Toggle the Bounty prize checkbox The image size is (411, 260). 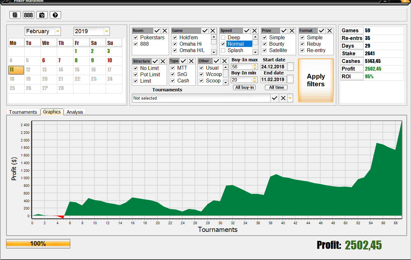coord(265,44)
